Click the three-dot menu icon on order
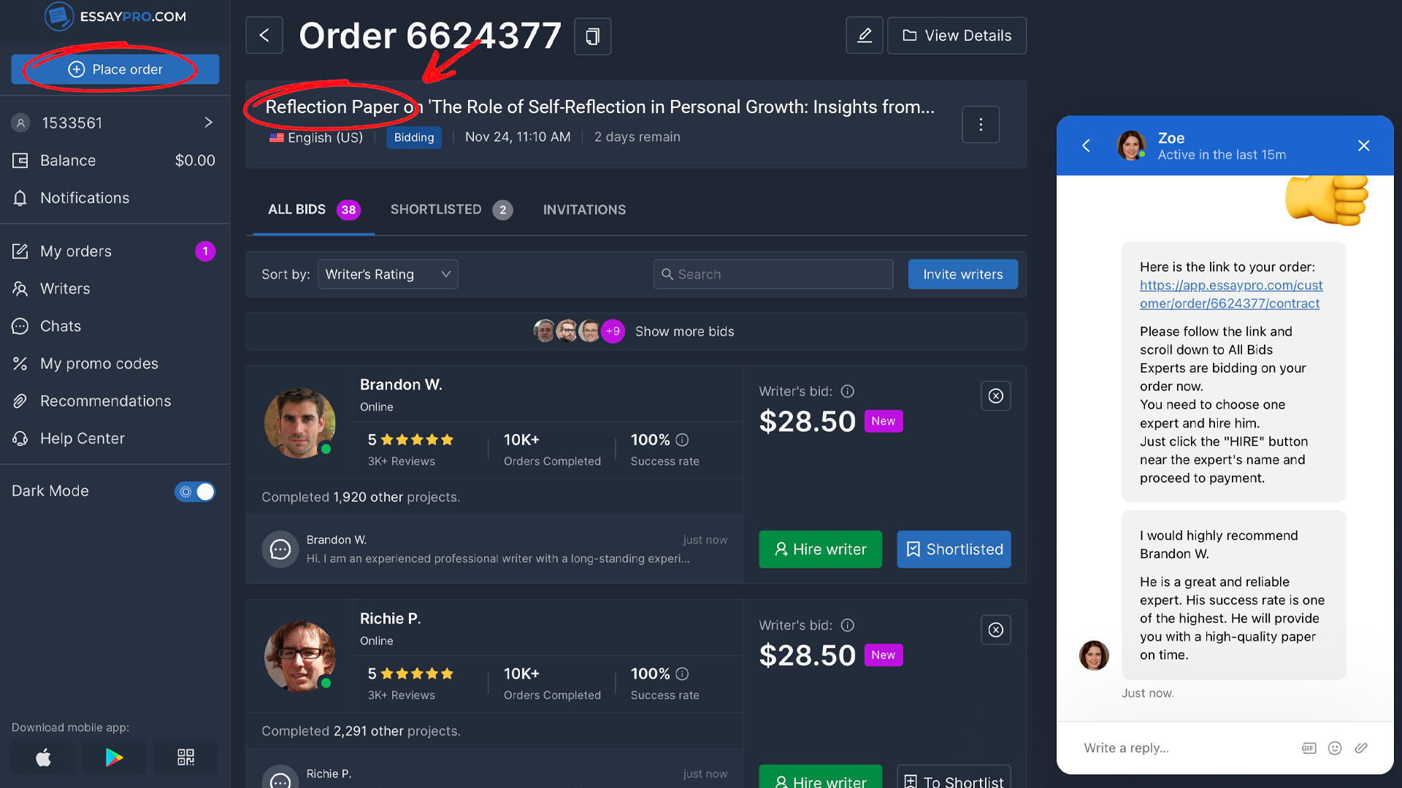Screen dimensions: 1402x788 (981, 124)
